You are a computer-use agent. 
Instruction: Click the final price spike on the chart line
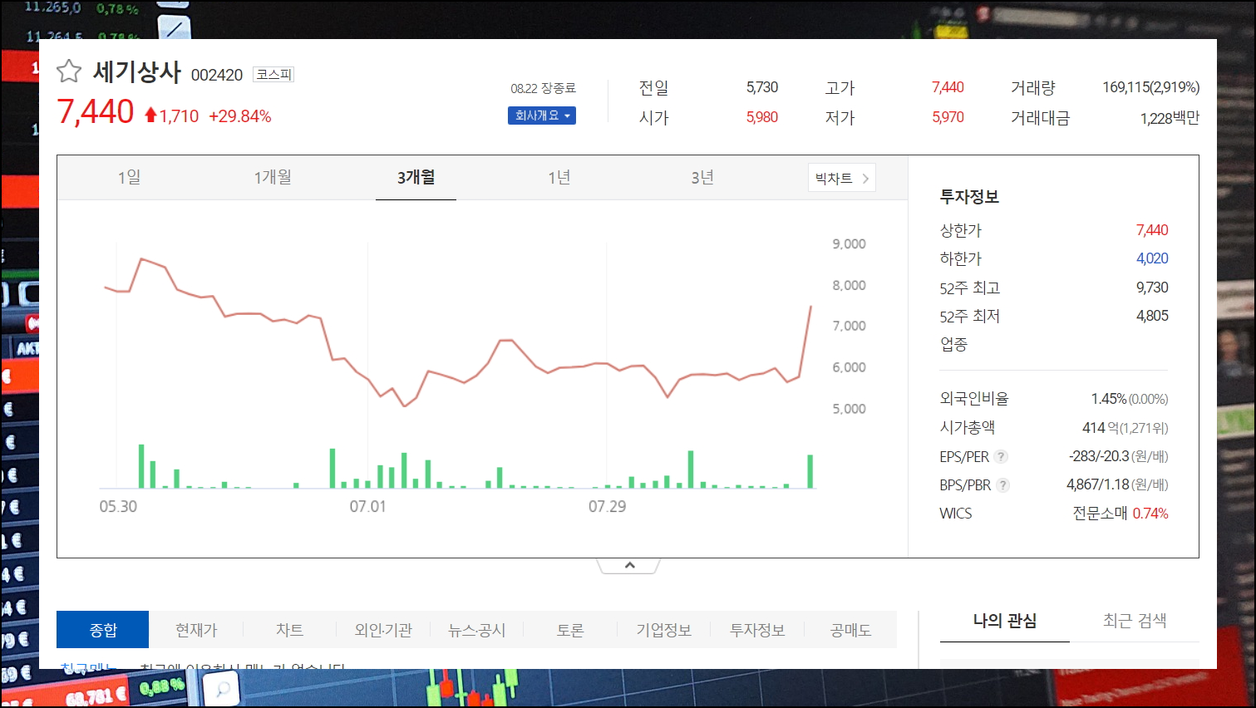point(805,341)
